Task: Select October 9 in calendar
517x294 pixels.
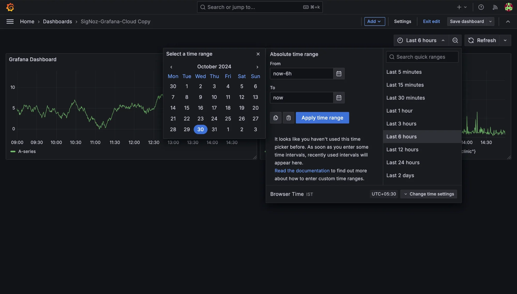Action: pos(201,97)
